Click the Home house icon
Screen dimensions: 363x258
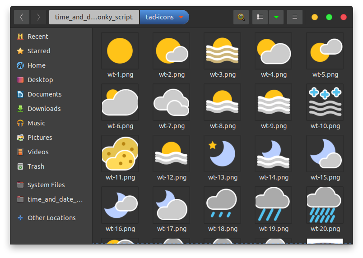pos(20,65)
